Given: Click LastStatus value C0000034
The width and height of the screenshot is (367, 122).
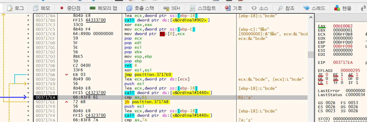Looking at the screenshot, I should click(355, 95).
